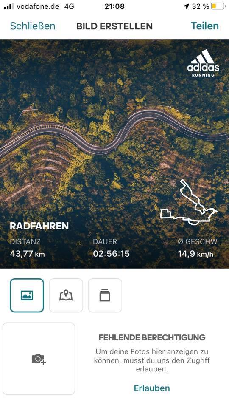Share the image using Teilen

[x=204, y=26]
